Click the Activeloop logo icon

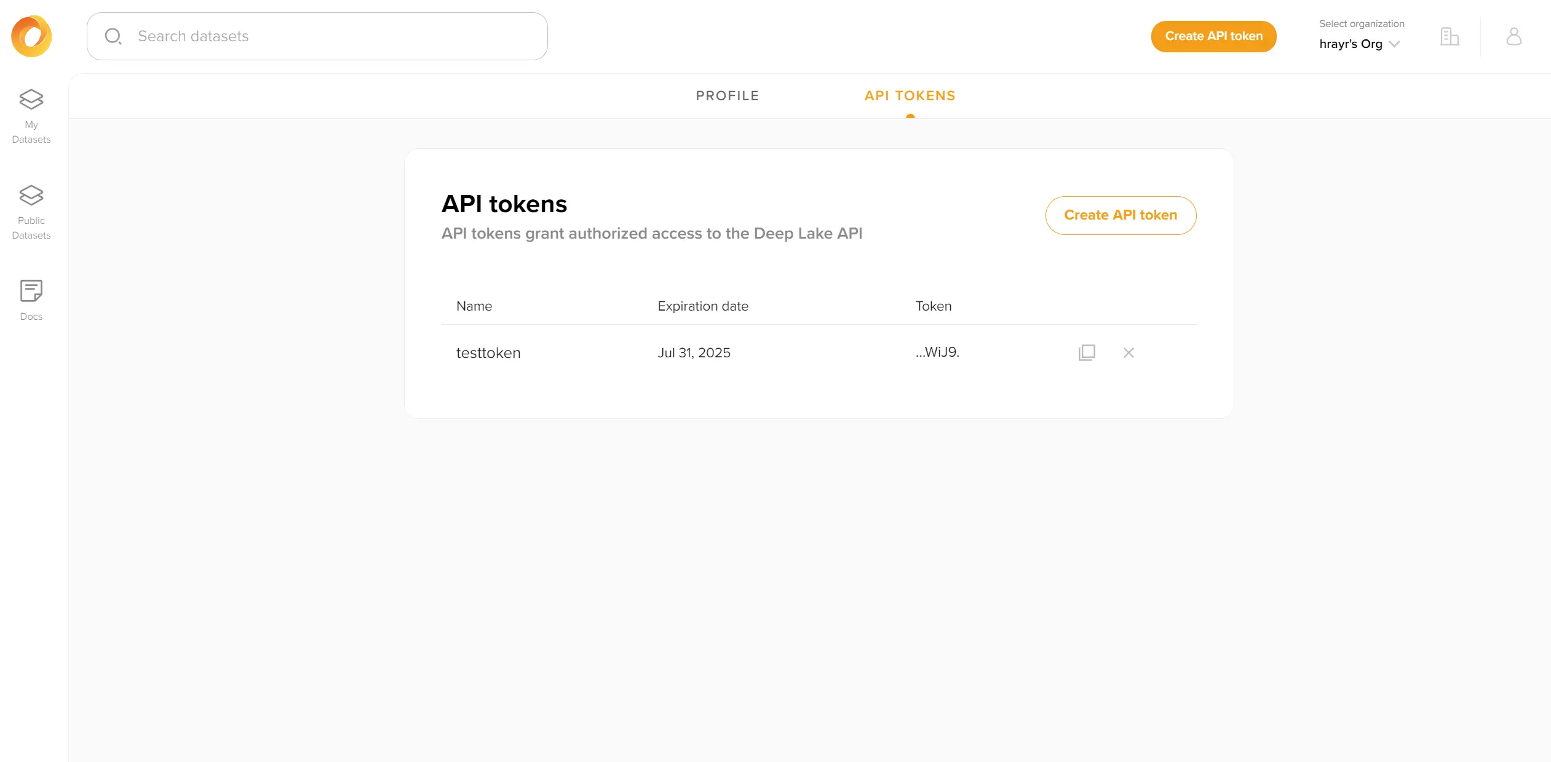point(31,36)
